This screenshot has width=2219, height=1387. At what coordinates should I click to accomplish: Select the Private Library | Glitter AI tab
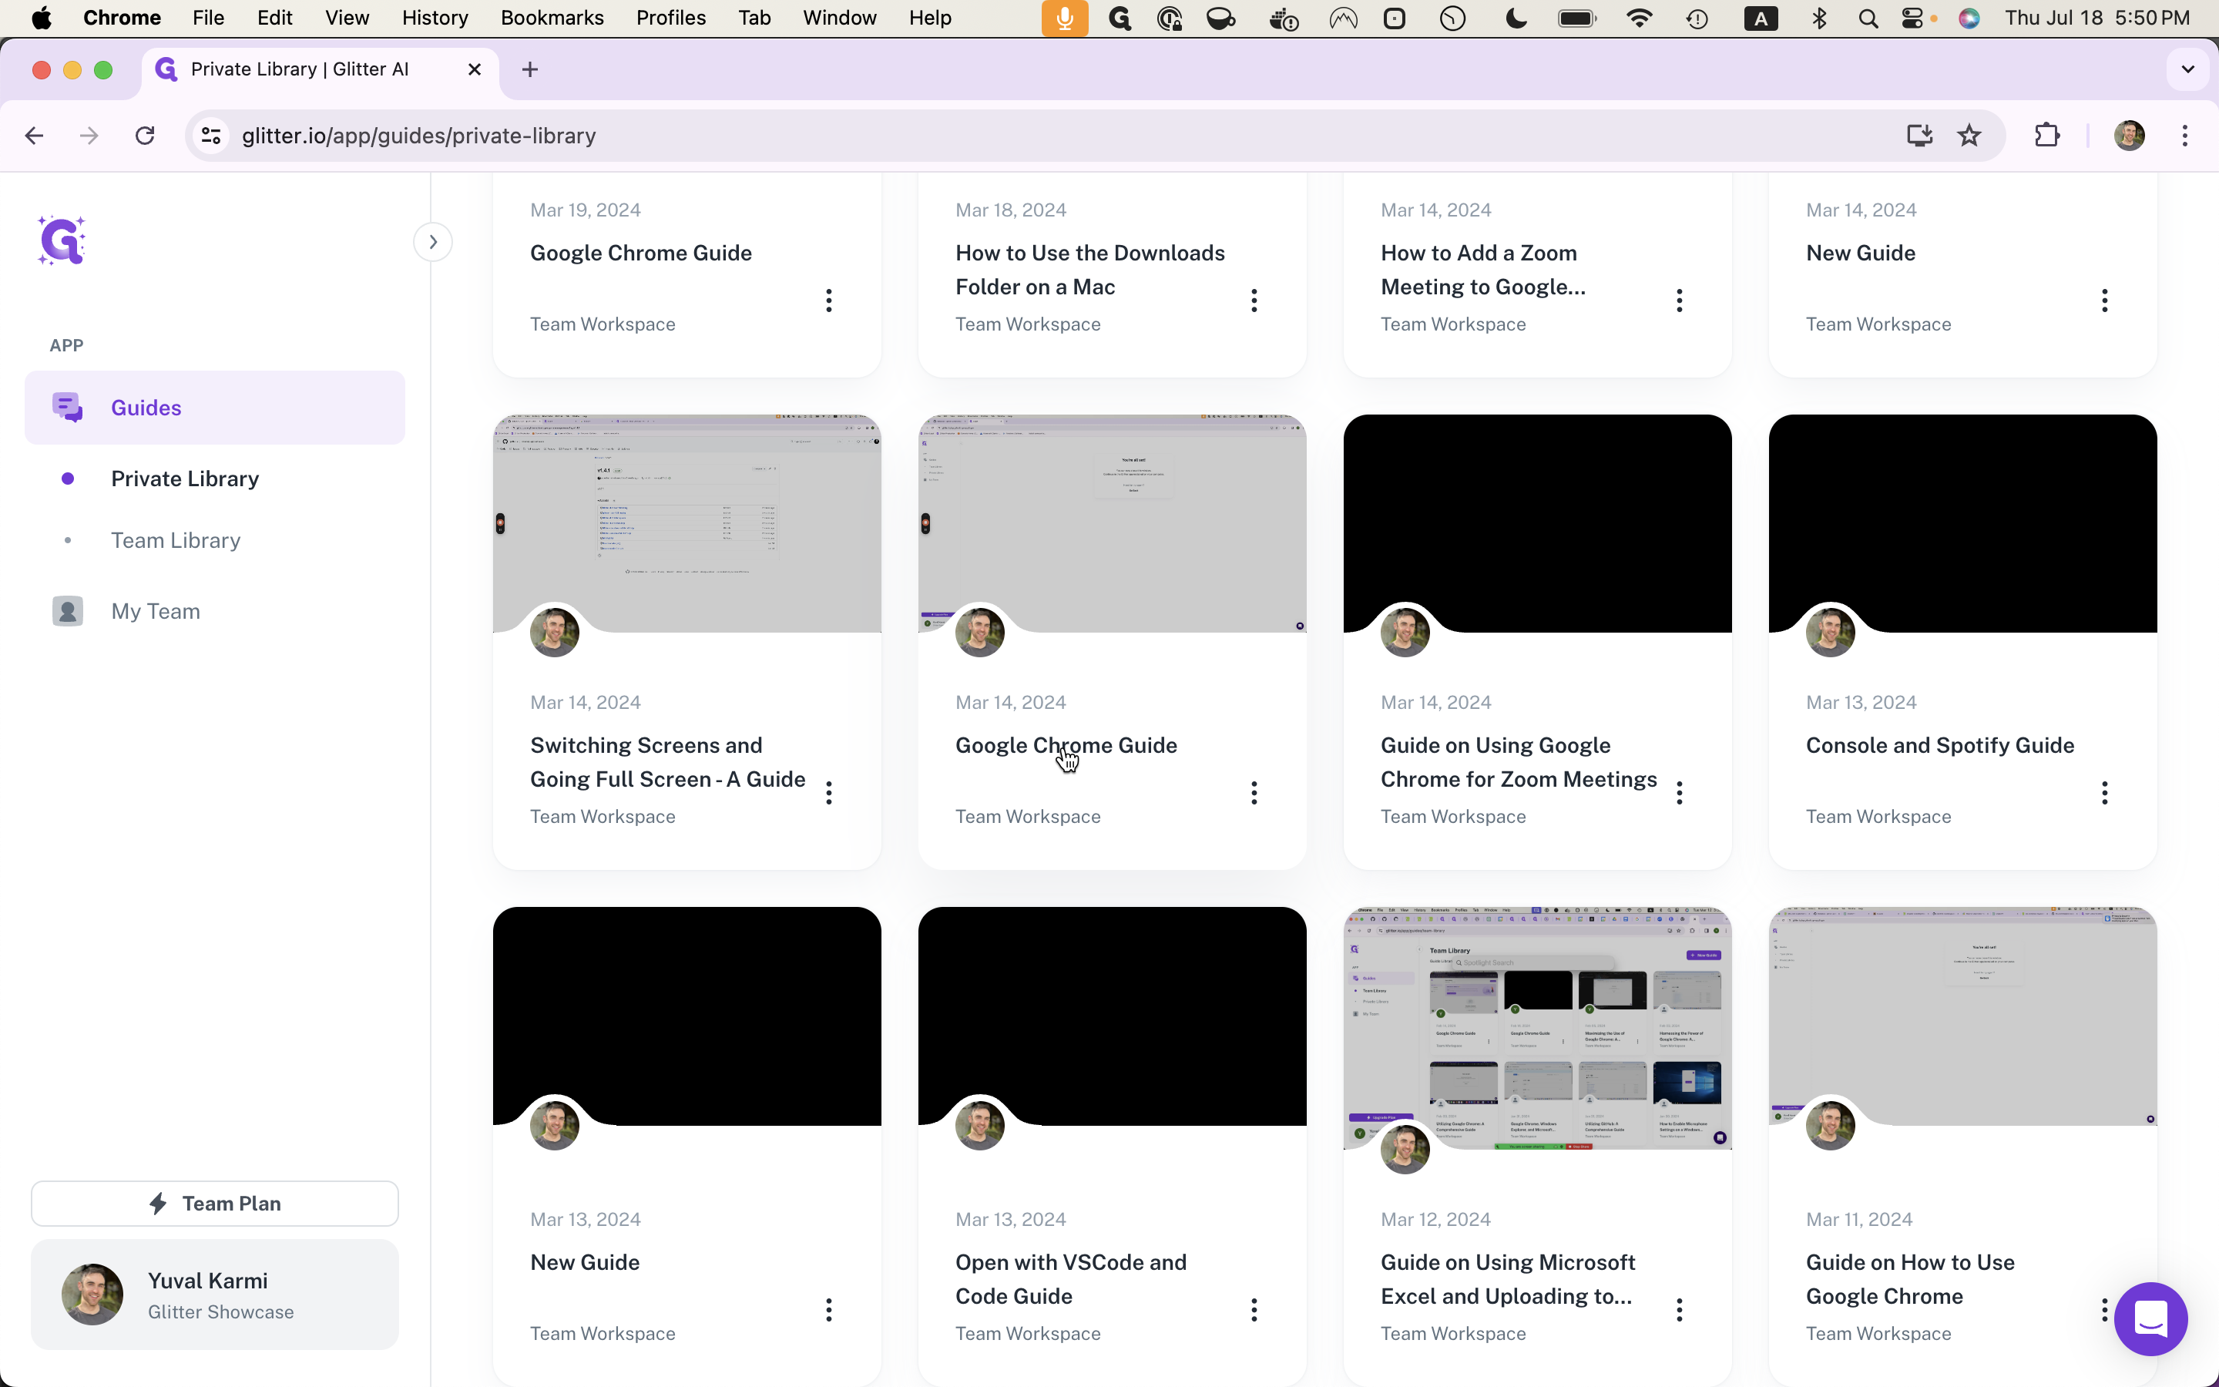(320, 69)
